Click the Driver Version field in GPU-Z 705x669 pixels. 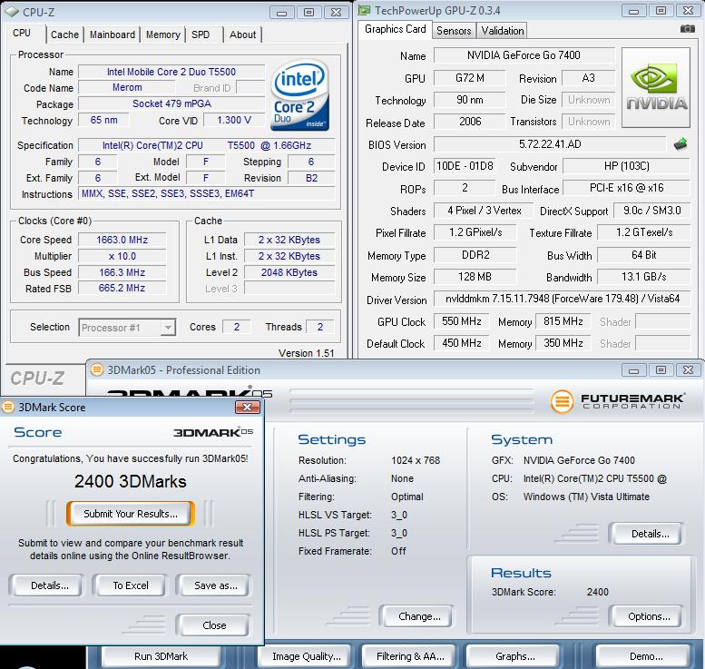(x=562, y=299)
